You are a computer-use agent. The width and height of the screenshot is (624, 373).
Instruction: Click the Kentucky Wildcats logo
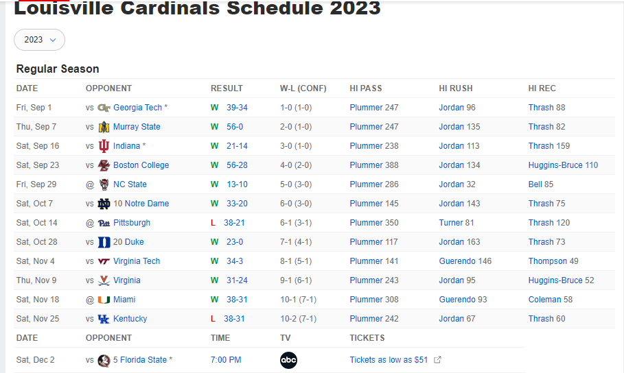coord(104,319)
